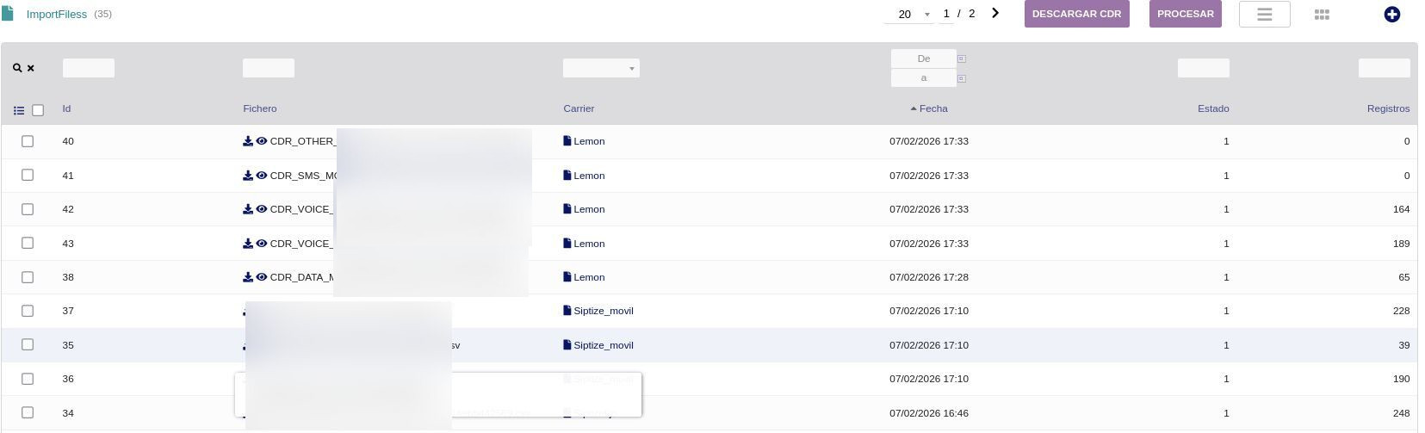Clear filters with the X icon
Viewport: 1425px width, 433px height.
coord(31,68)
